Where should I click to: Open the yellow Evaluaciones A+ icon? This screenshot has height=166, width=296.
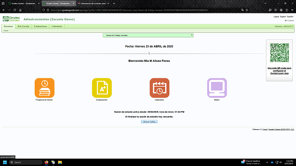coord(102,88)
